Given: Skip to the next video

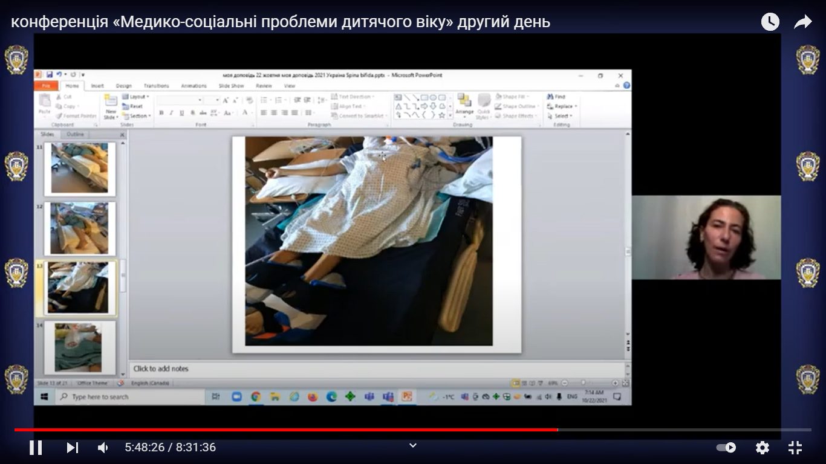Looking at the screenshot, I should tap(72, 448).
